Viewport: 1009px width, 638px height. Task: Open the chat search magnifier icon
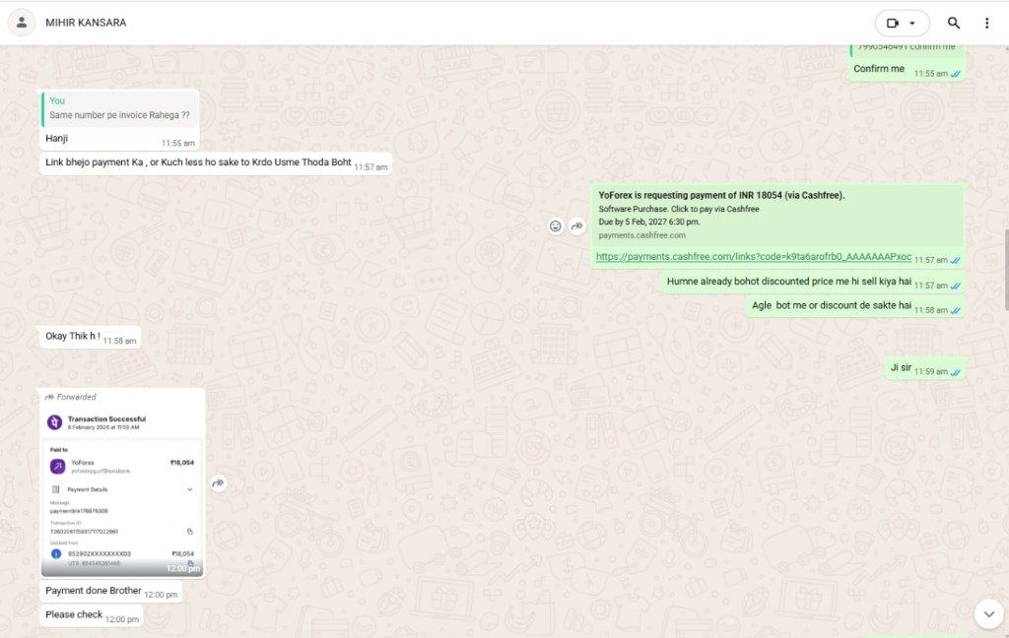click(954, 23)
